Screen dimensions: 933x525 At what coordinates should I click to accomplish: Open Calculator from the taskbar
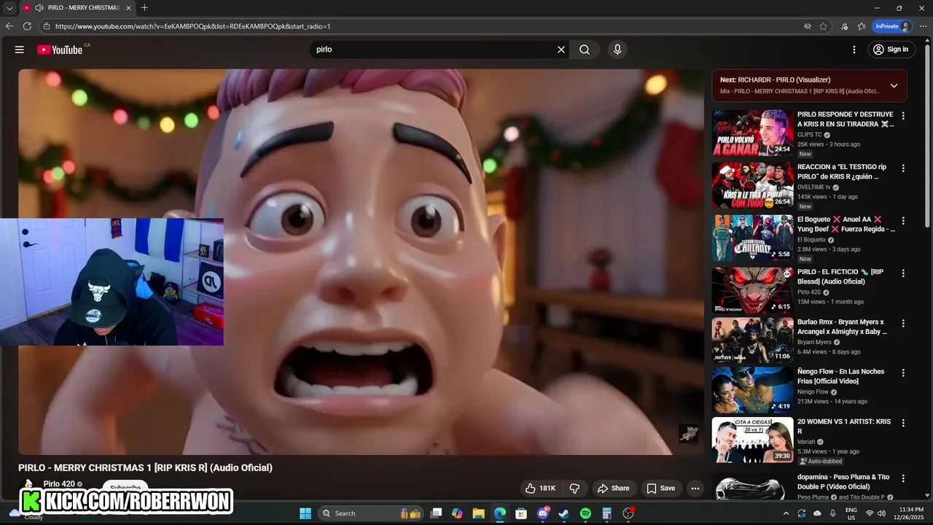click(x=606, y=513)
